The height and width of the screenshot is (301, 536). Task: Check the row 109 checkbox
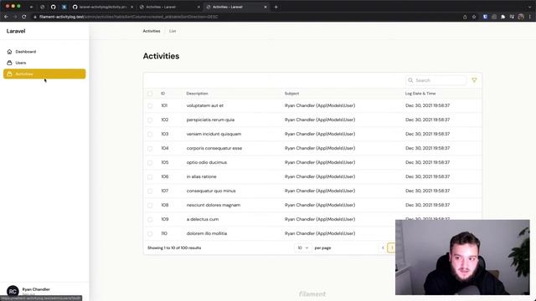click(150, 219)
